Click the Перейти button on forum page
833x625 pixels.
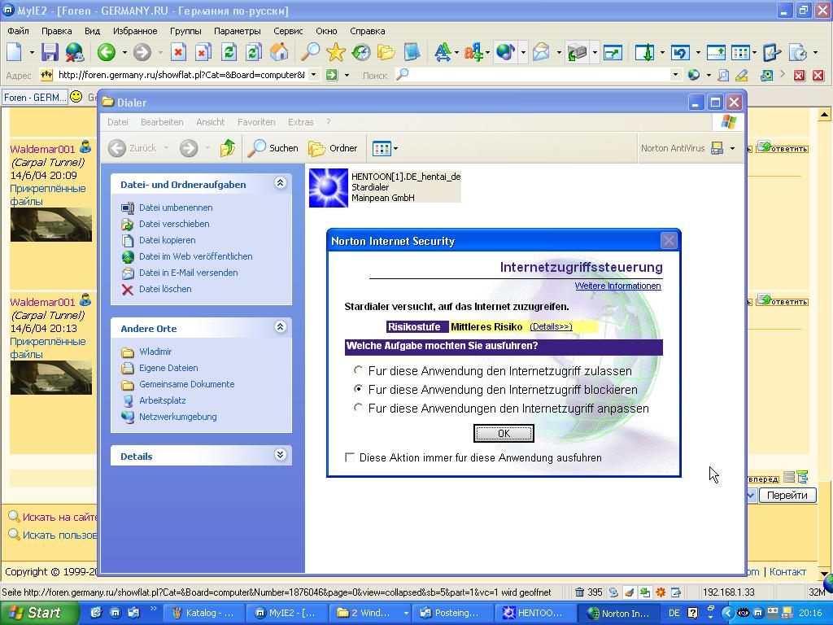point(787,496)
